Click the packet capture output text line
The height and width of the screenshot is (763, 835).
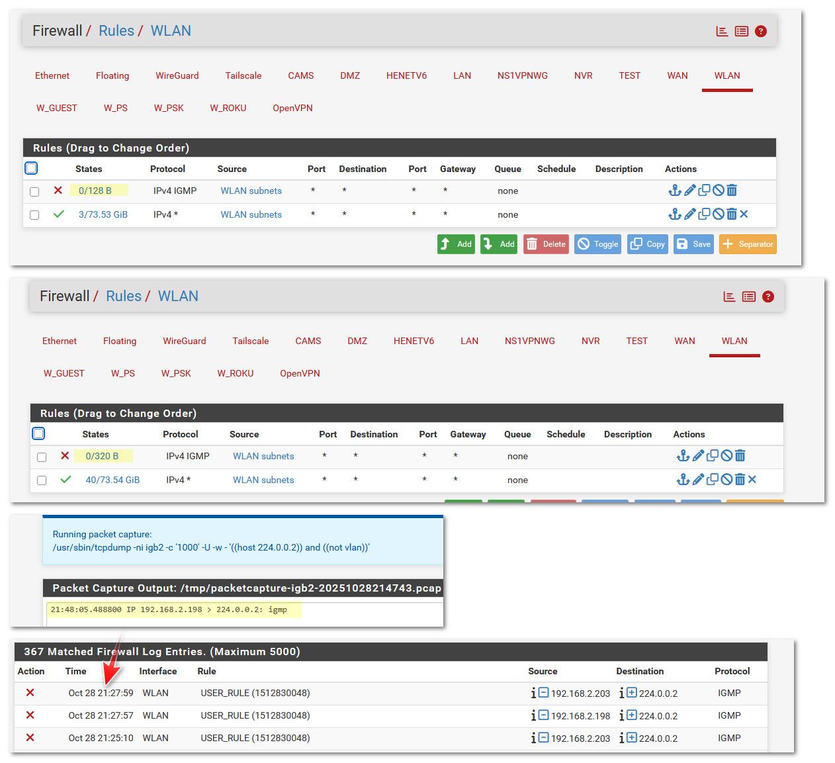coord(169,610)
